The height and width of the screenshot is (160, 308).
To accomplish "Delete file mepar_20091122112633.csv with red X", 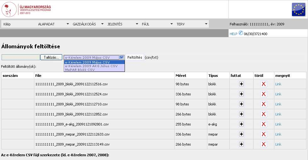I will click(264, 134).
